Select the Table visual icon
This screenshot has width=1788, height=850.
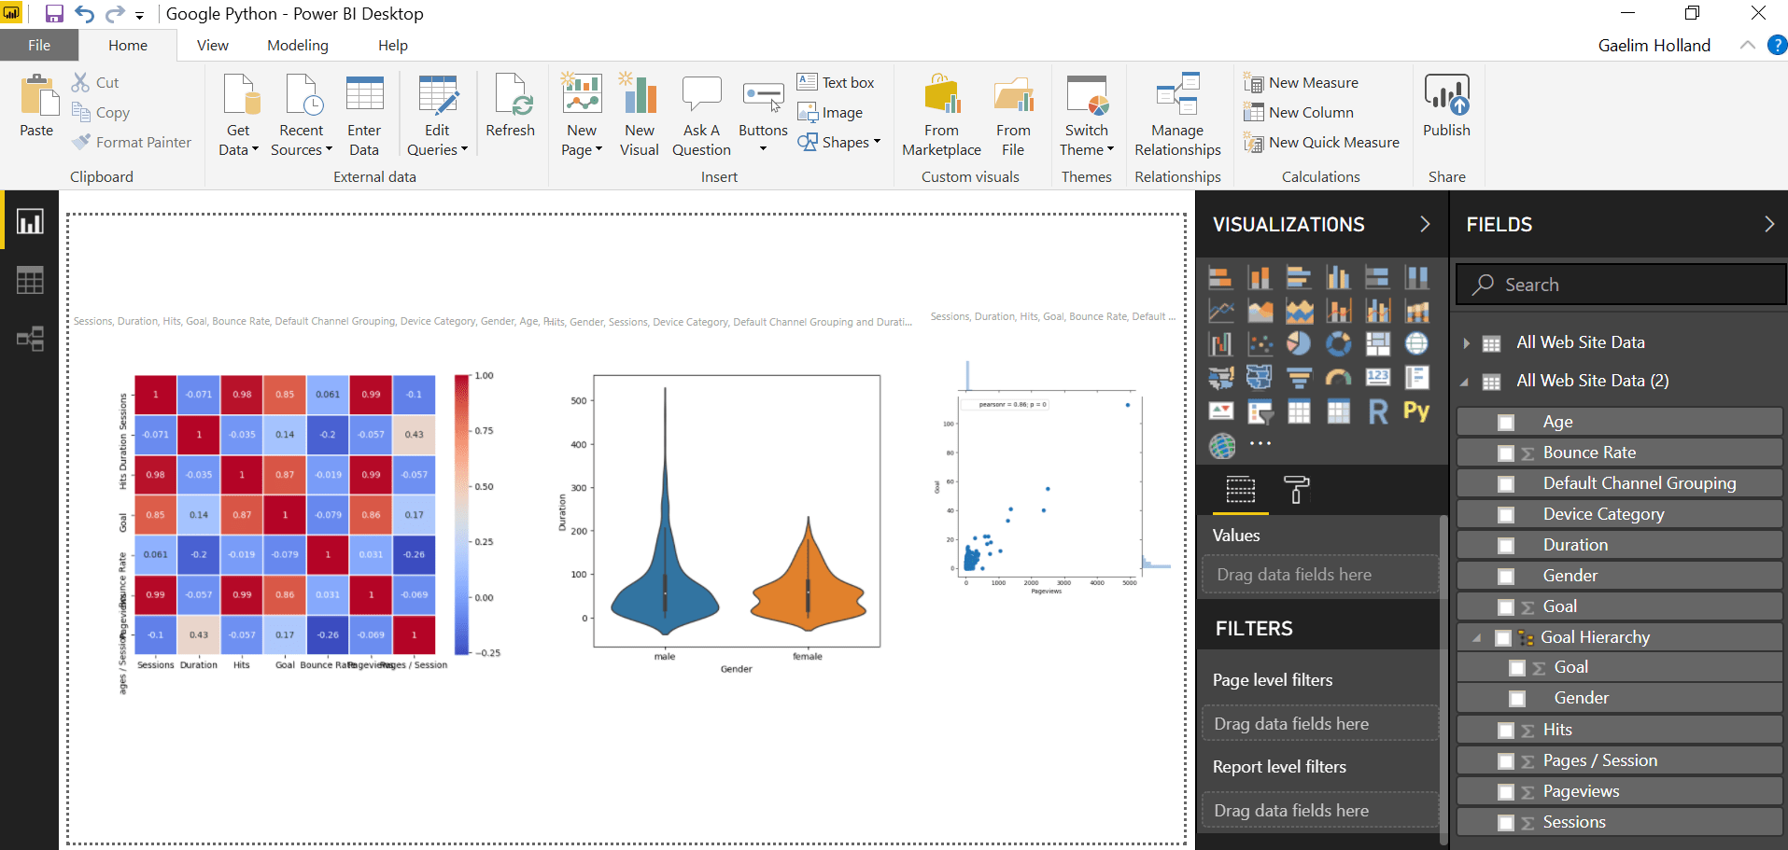(x=1300, y=411)
